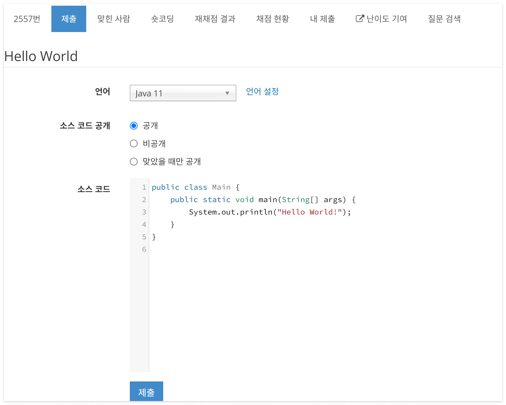Click line number 1 in editor gutter
Image resolution: width=506 pixels, height=405 pixels.
tap(144, 187)
